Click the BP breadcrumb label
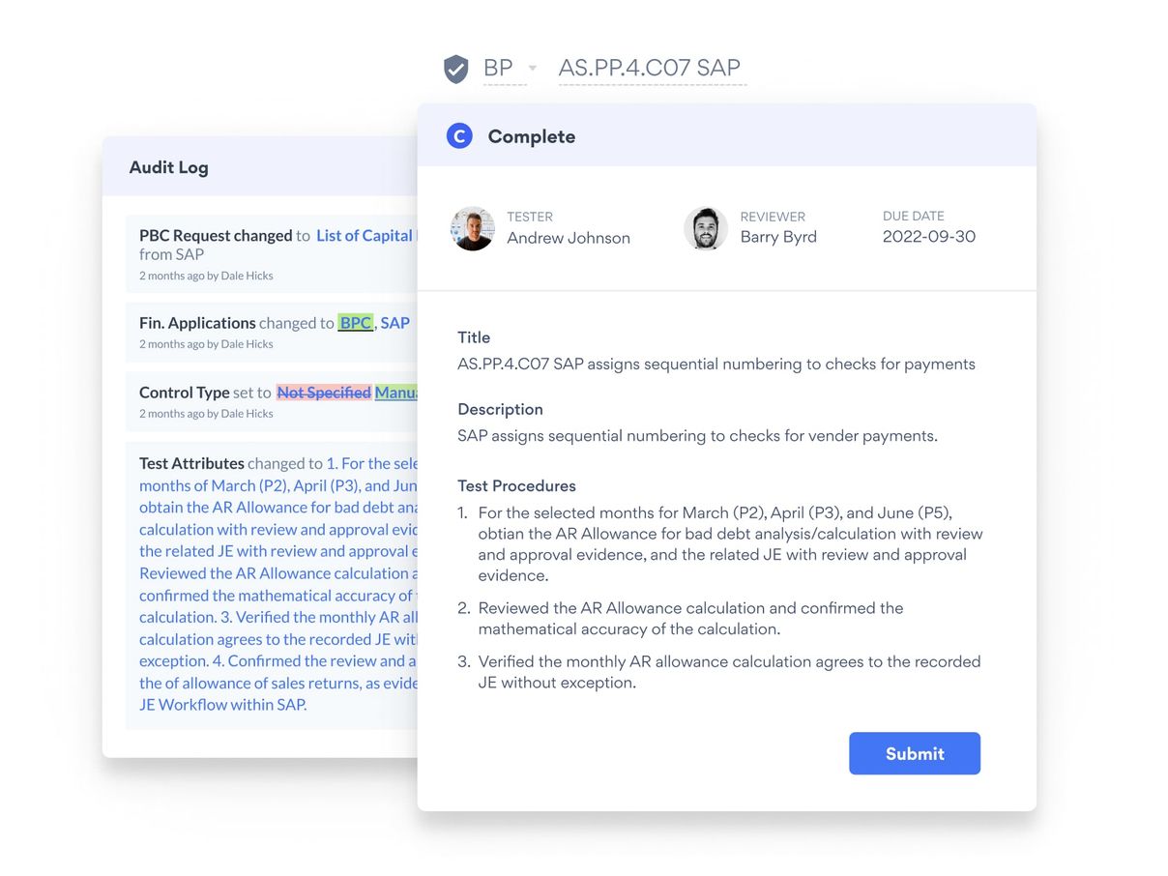1168x876 pixels. [x=498, y=69]
